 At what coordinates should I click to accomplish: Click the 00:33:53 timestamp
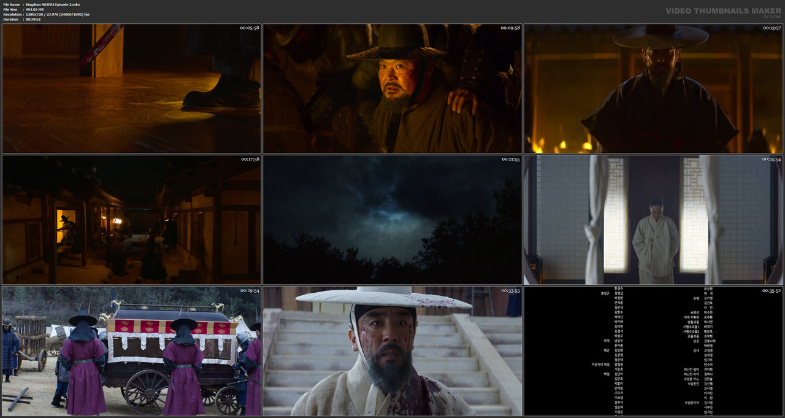click(x=510, y=290)
